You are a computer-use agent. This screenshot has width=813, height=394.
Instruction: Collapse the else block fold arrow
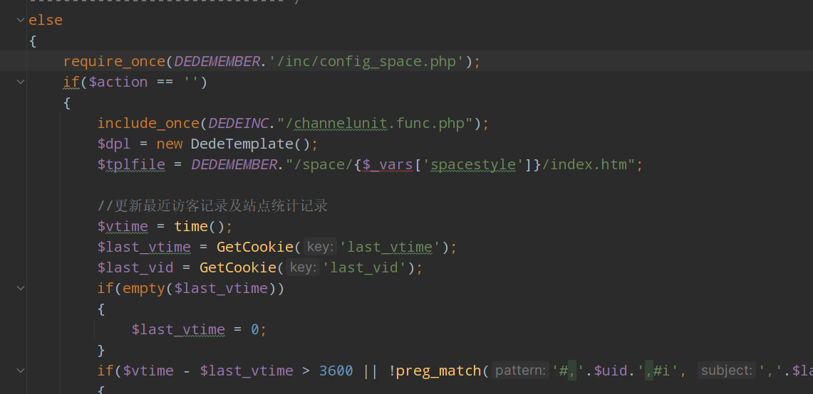pos(20,20)
